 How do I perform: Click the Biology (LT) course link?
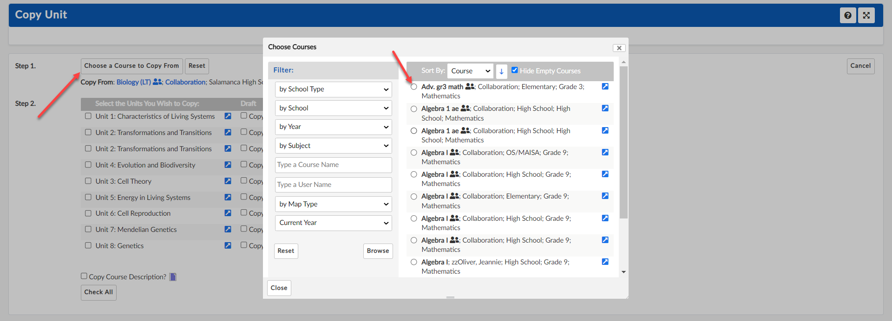pos(133,82)
